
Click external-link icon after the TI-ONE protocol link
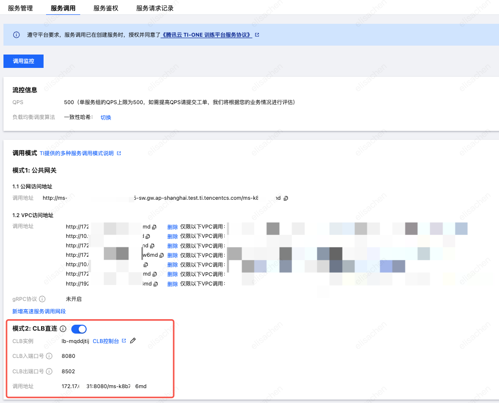(257, 35)
